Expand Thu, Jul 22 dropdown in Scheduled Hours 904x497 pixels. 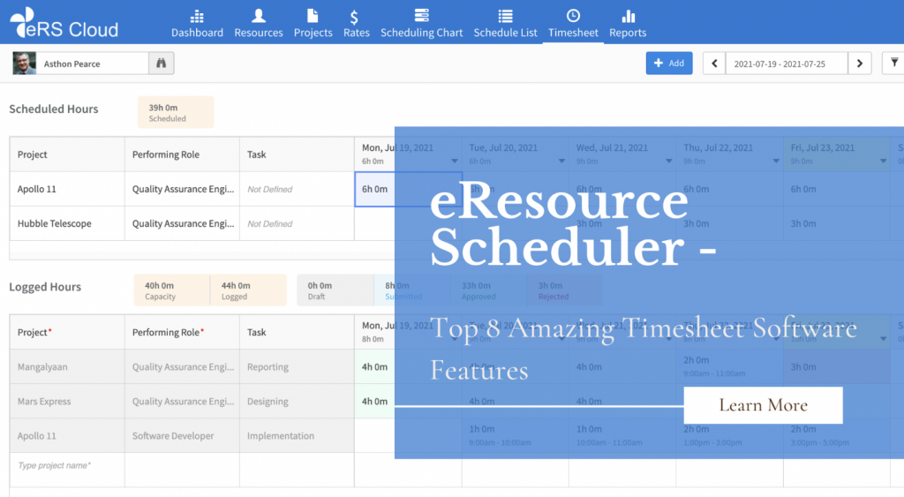pos(776,161)
